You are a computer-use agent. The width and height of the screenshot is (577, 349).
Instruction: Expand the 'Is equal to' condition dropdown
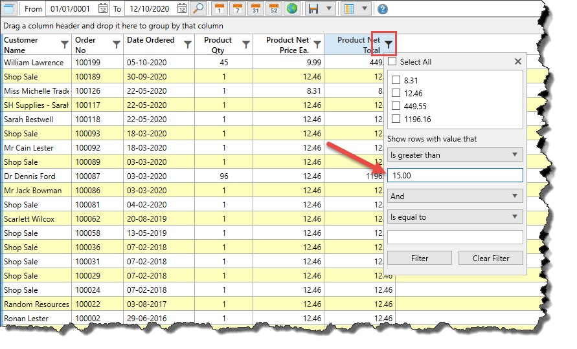(x=455, y=217)
